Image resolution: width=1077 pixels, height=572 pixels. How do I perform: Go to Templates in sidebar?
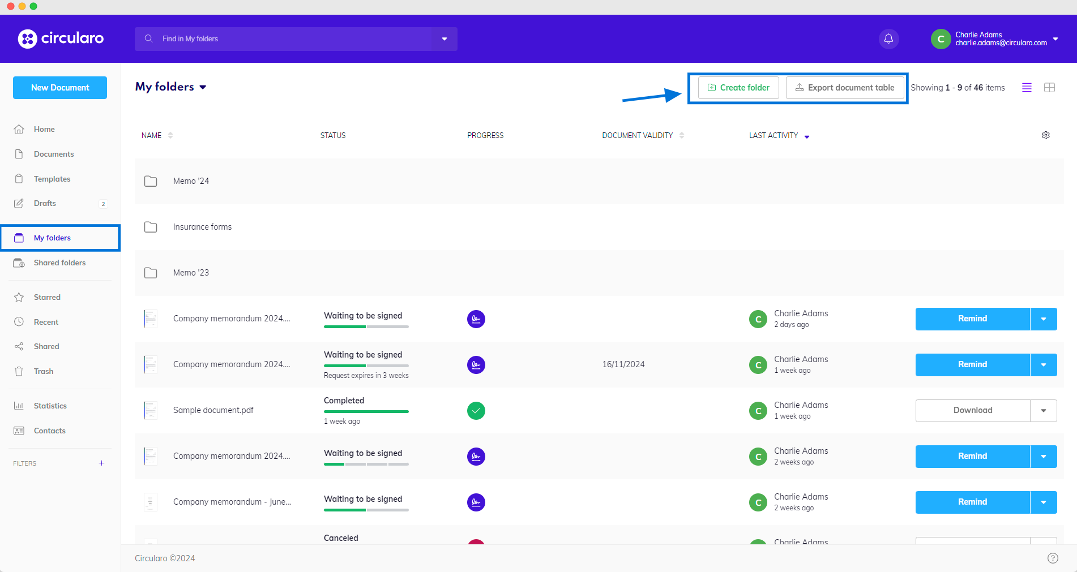click(x=52, y=179)
